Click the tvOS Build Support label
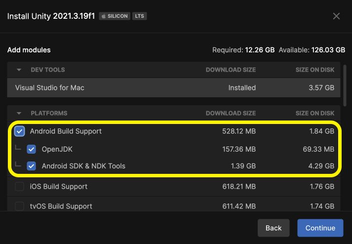 (61, 206)
